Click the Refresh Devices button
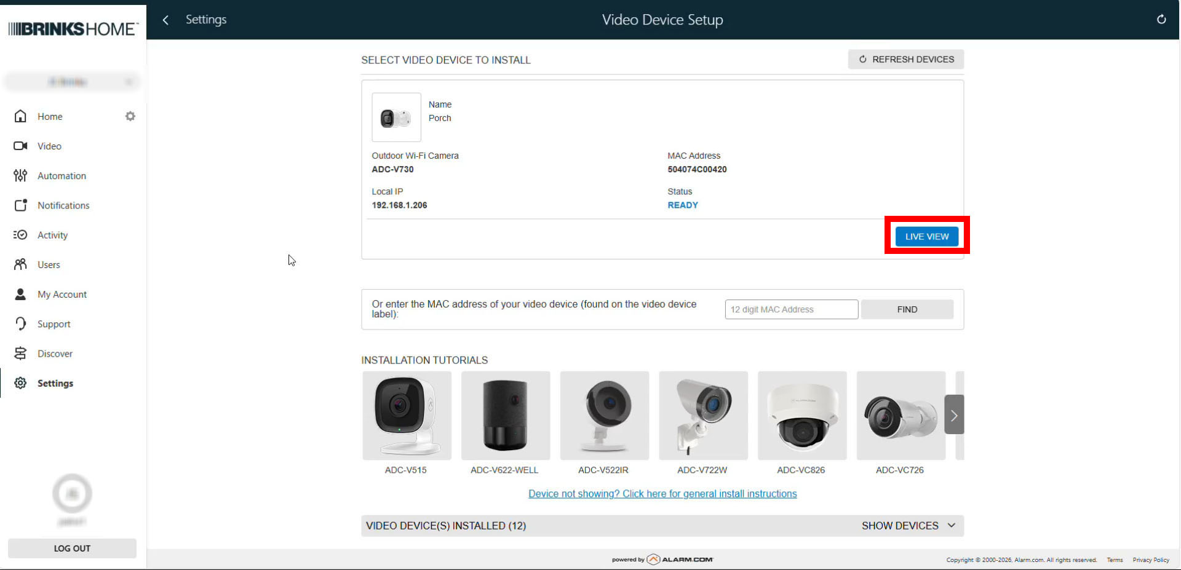 click(906, 59)
